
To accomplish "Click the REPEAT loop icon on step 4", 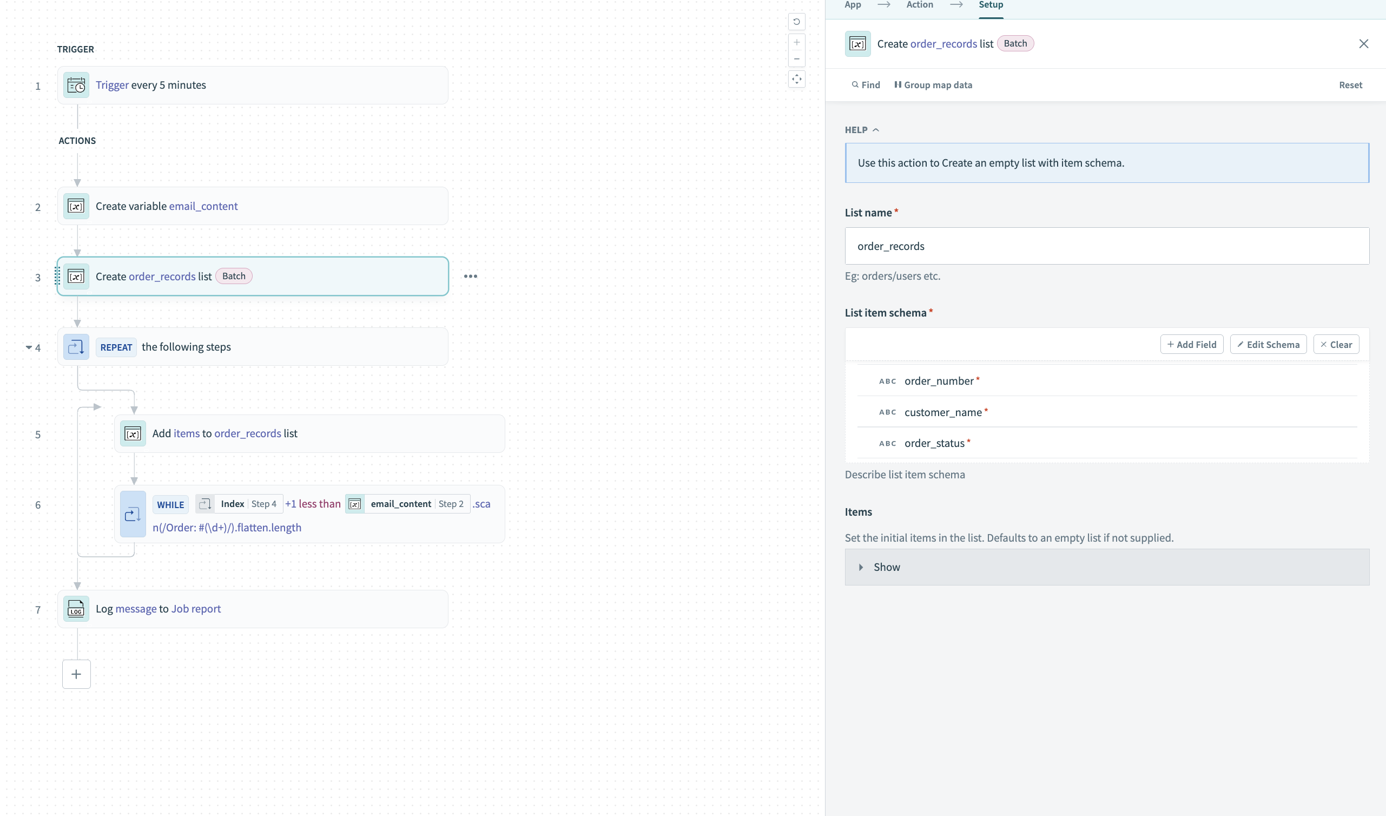I will (x=76, y=346).
